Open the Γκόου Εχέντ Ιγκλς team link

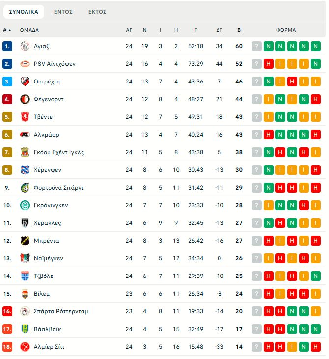59,152
